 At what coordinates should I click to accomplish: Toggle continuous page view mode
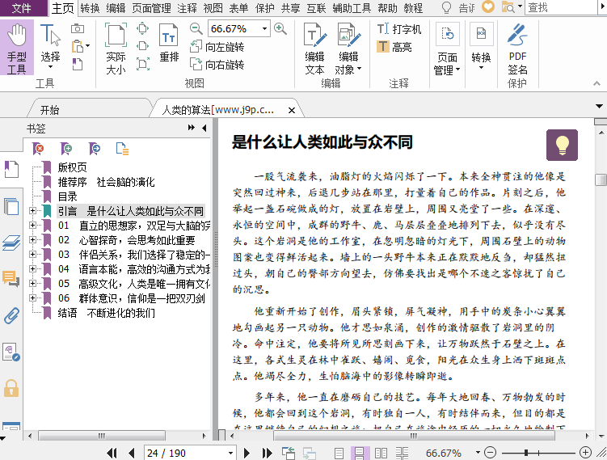[x=358, y=453]
